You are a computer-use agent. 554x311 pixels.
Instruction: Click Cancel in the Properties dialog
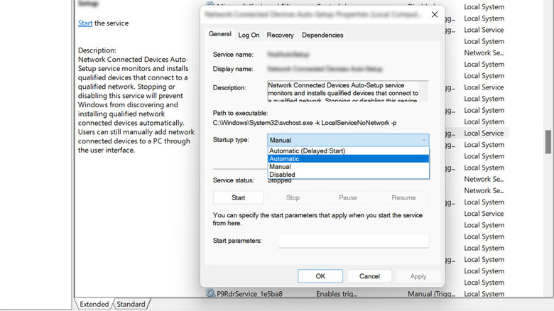coord(369,276)
